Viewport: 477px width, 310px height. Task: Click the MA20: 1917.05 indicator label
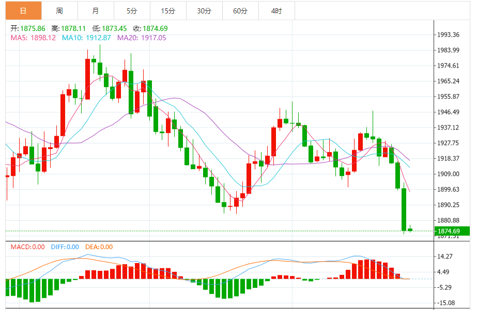[x=142, y=38]
